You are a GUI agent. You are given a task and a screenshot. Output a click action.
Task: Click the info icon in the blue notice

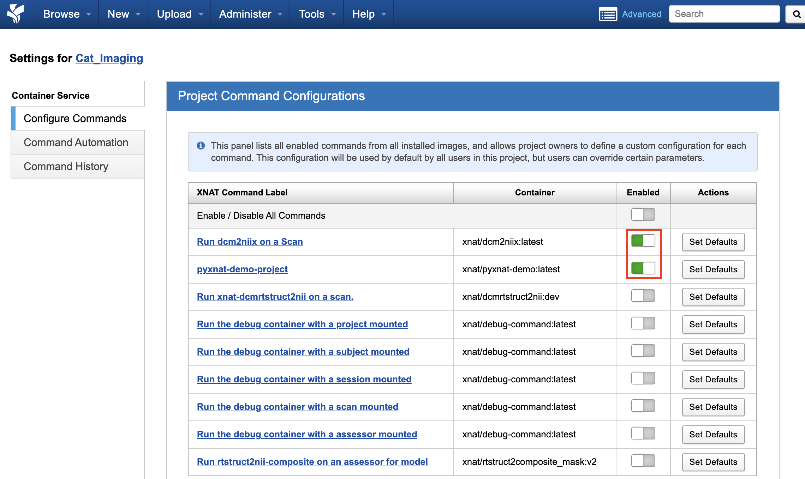pyautogui.click(x=201, y=146)
